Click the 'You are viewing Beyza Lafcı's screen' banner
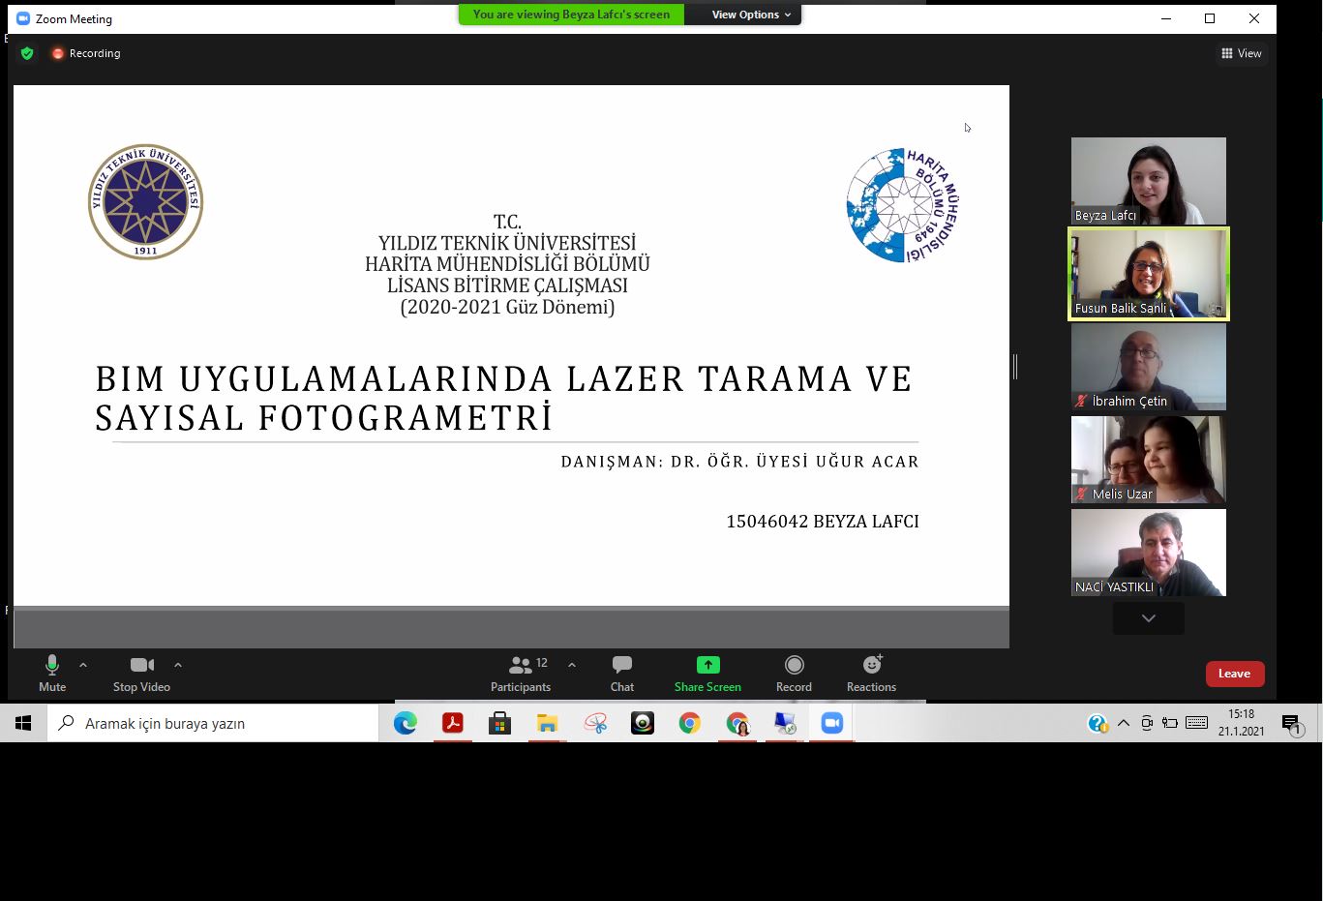The image size is (1323, 901). (x=571, y=15)
